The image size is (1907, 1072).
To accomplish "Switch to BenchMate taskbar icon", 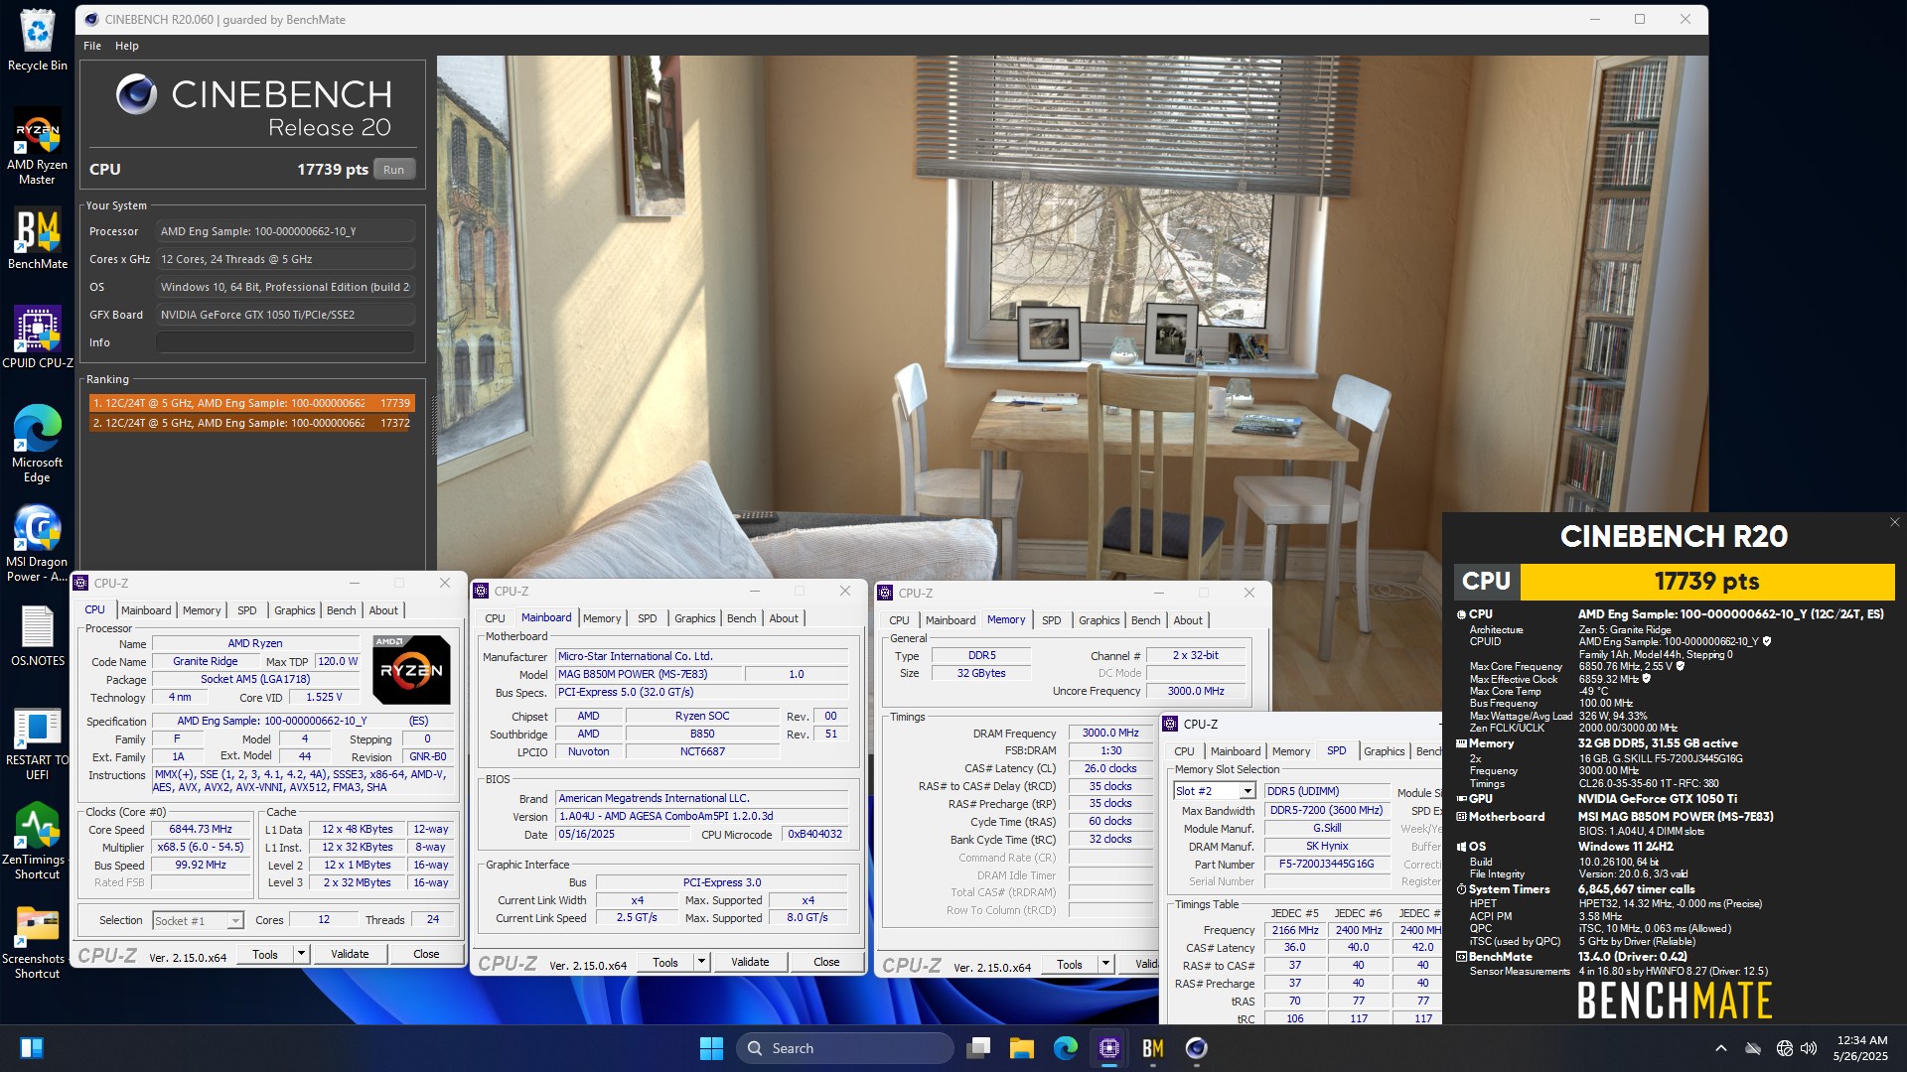I will (x=1153, y=1048).
